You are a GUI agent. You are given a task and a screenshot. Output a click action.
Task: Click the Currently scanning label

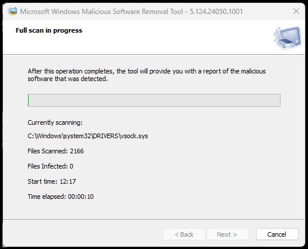point(55,122)
